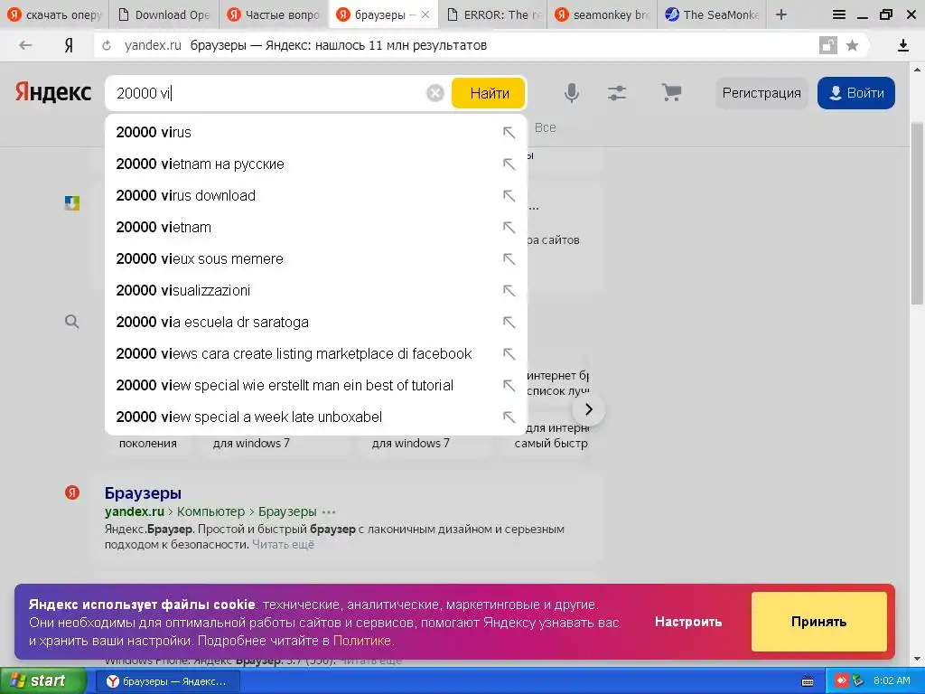Open the three-dots menu of Браузеры result

click(329, 511)
